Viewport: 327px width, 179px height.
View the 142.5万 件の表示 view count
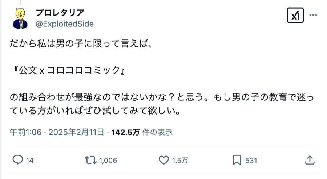(142, 132)
